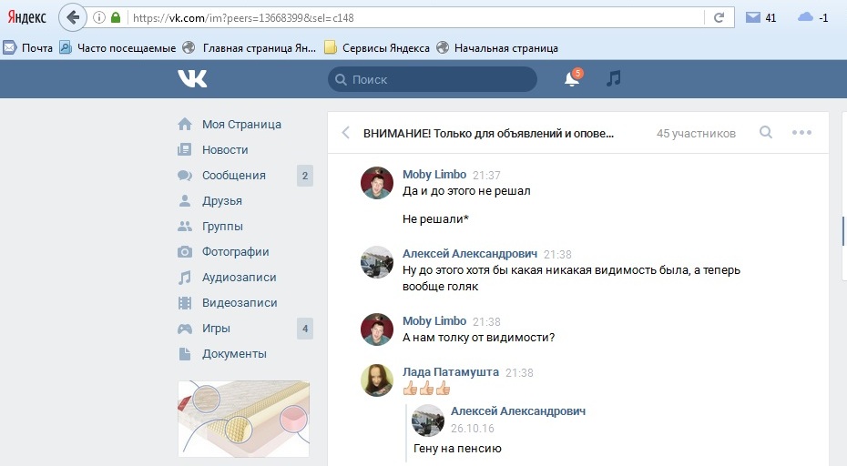Screen dimensions: 847x466
Task: Click the Моя Страница home icon
Action: [x=185, y=124]
